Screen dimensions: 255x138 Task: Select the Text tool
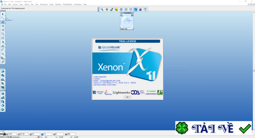coord(3,42)
